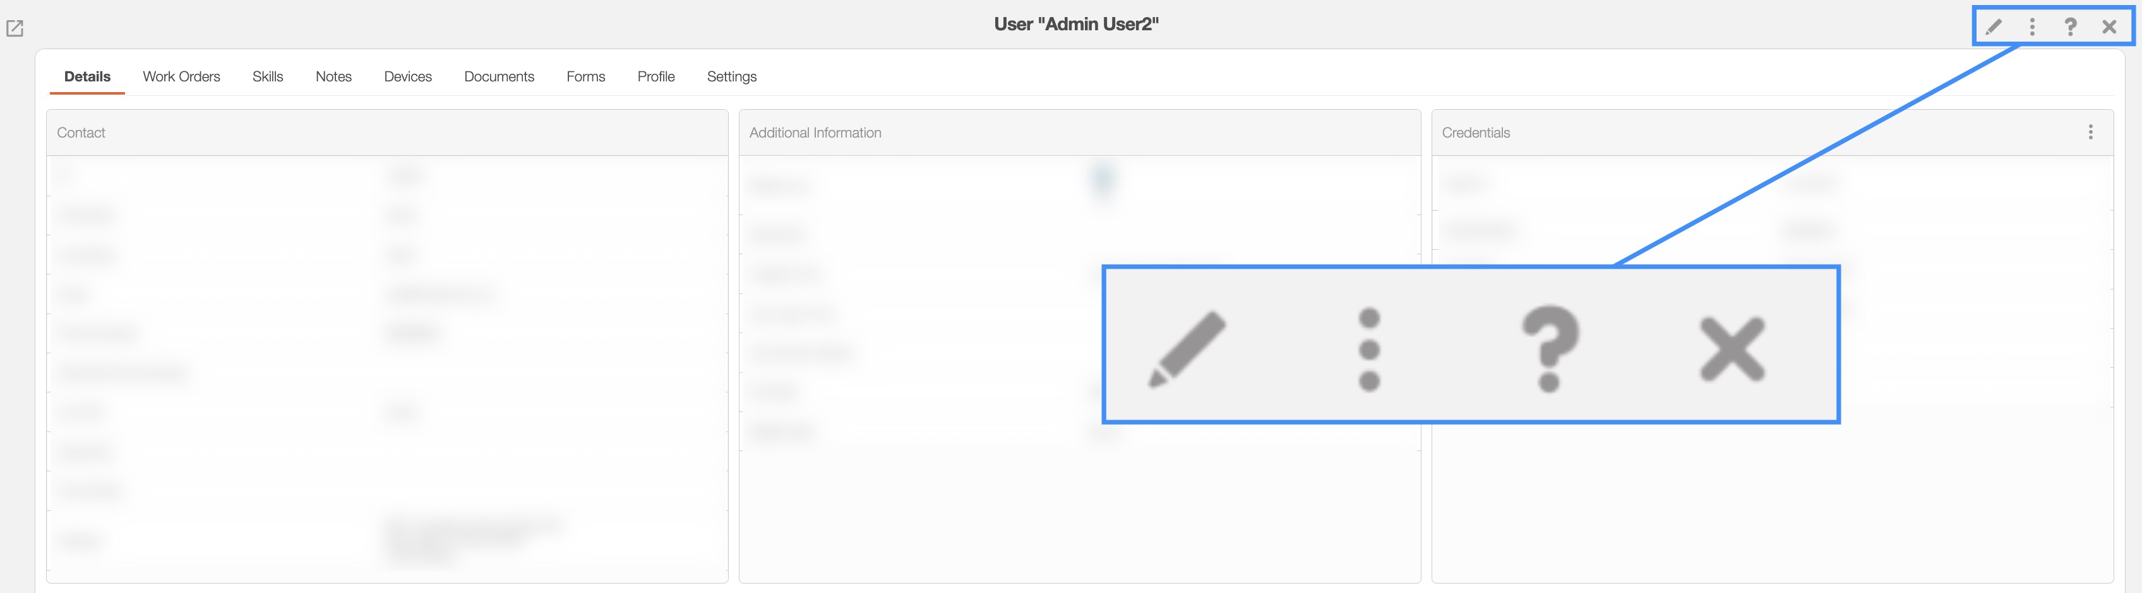The image size is (2142, 593).
Task: Show the Profile tab
Action: 656,76
